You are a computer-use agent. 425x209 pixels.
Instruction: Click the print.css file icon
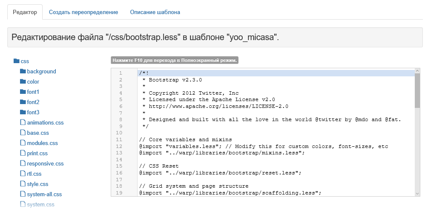(x=23, y=153)
